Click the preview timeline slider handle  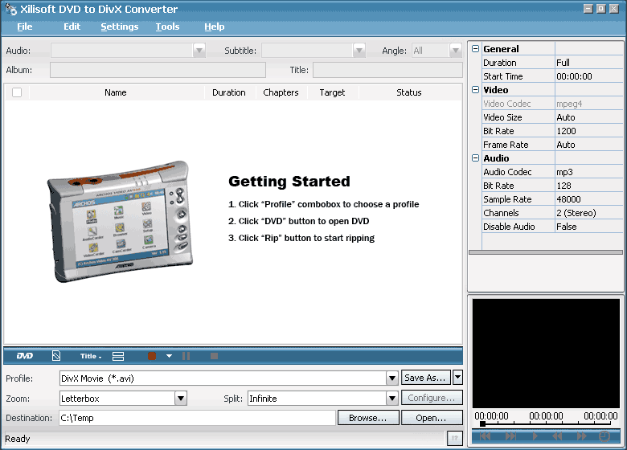coord(482,423)
